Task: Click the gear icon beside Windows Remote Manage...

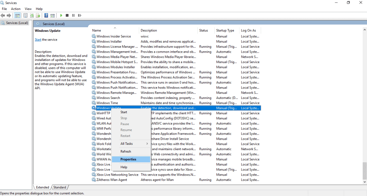Action: point(94,92)
